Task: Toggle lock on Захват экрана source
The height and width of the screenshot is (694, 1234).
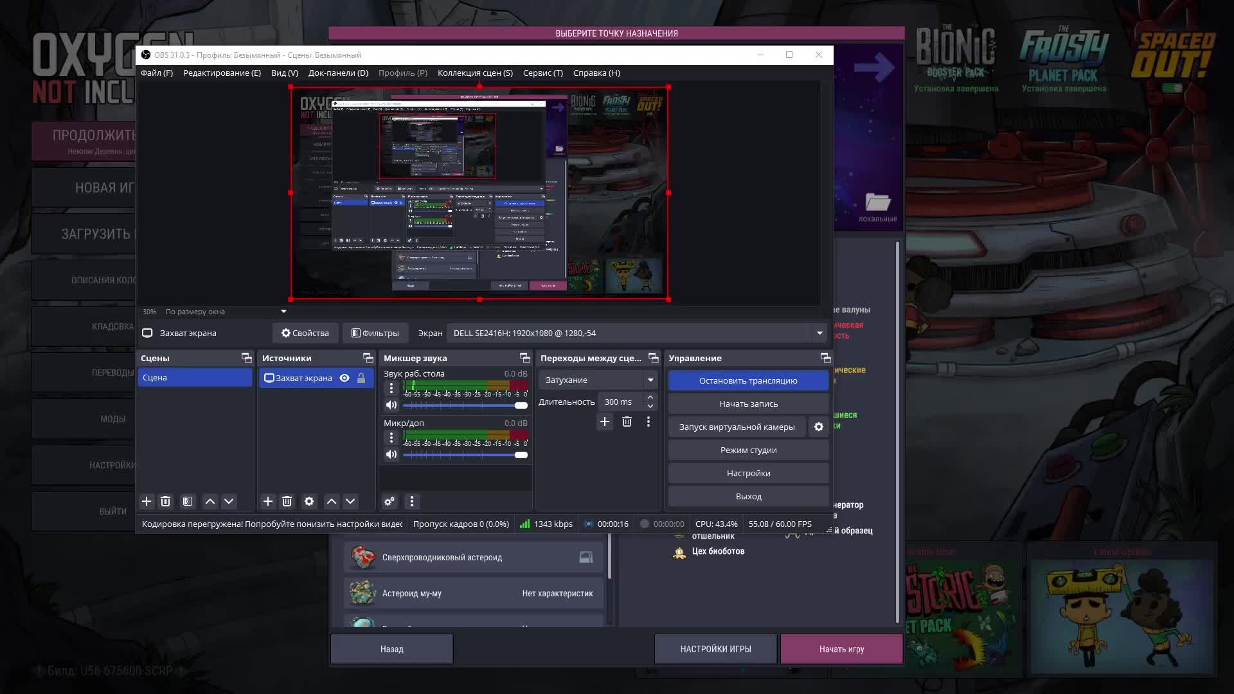Action: (361, 378)
